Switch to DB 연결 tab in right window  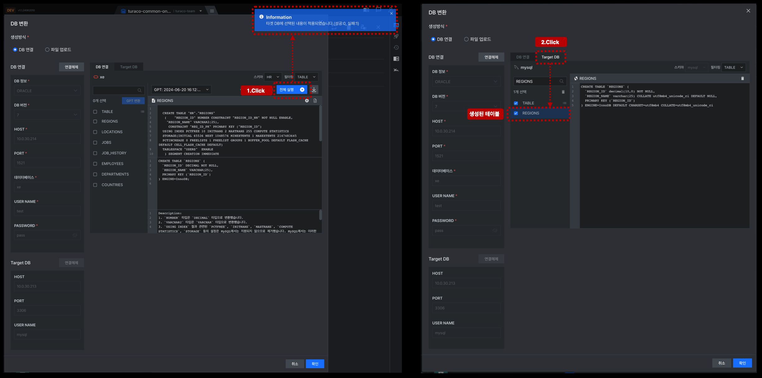[523, 57]
